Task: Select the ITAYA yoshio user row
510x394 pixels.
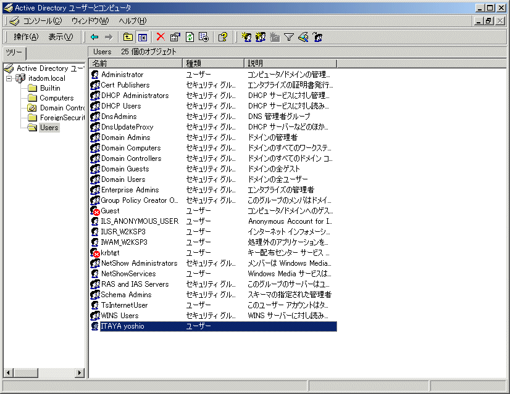Action: click(214, 326)
